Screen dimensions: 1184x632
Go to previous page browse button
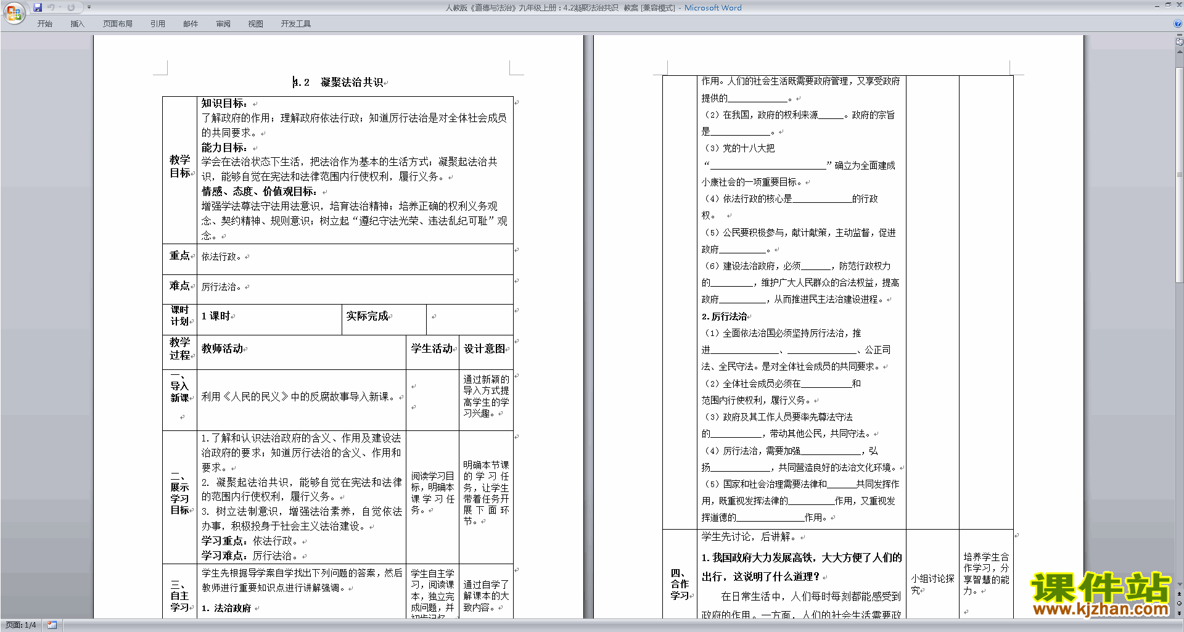click(x=1180, y=594)
